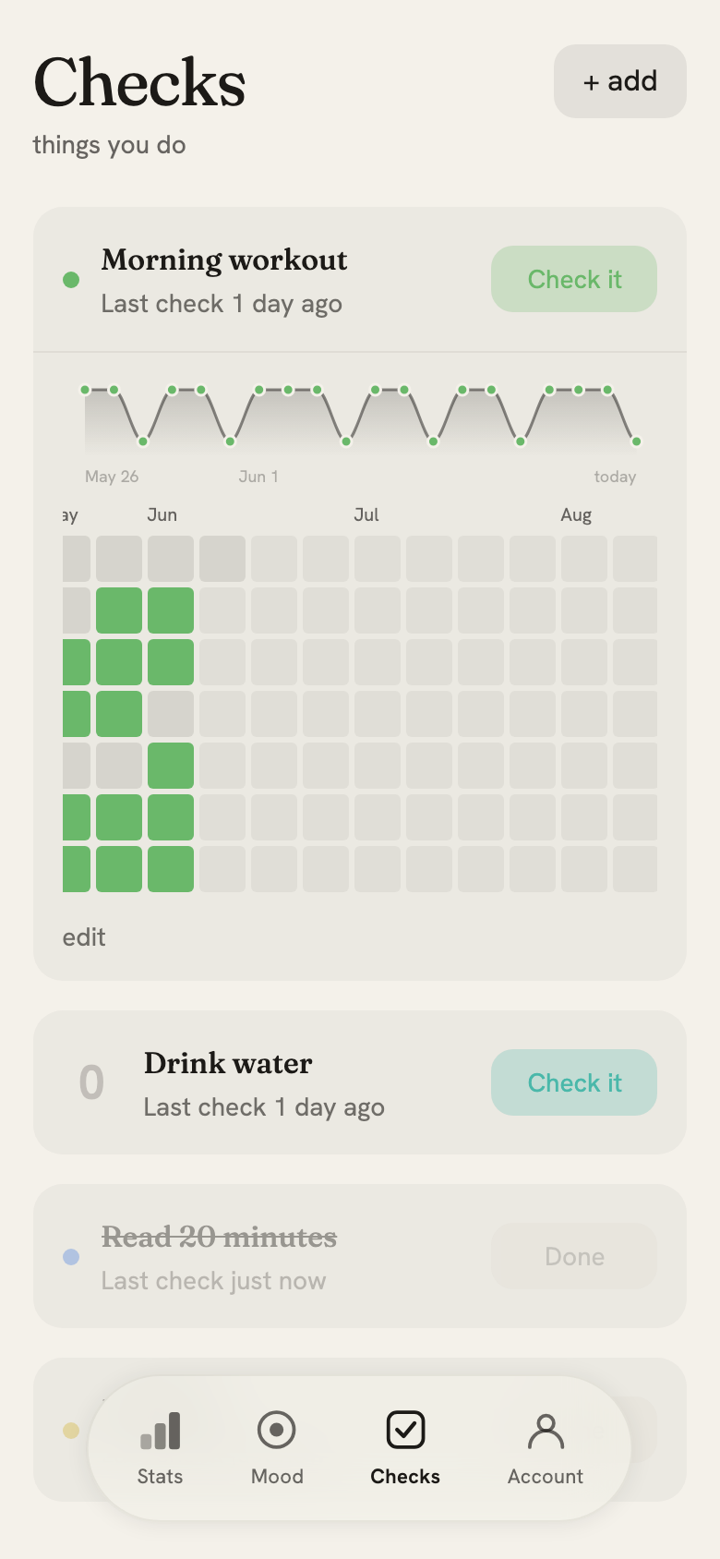Viewport: 720px width, 1559px height.
Task: Switch to the Account tab label
Action: click(x=546, y=1477)
